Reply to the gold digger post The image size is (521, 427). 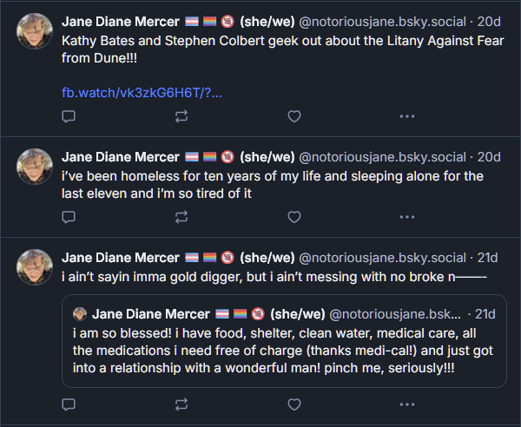point(69,404)
